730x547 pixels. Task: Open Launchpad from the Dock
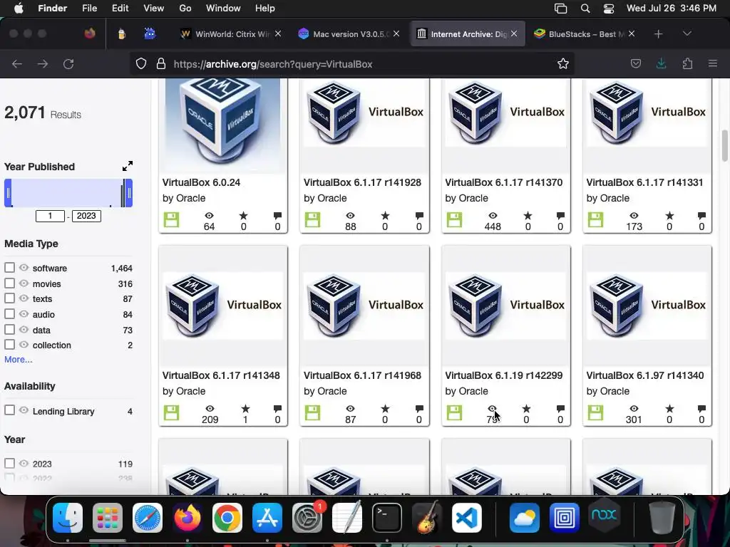coord(108,517)
